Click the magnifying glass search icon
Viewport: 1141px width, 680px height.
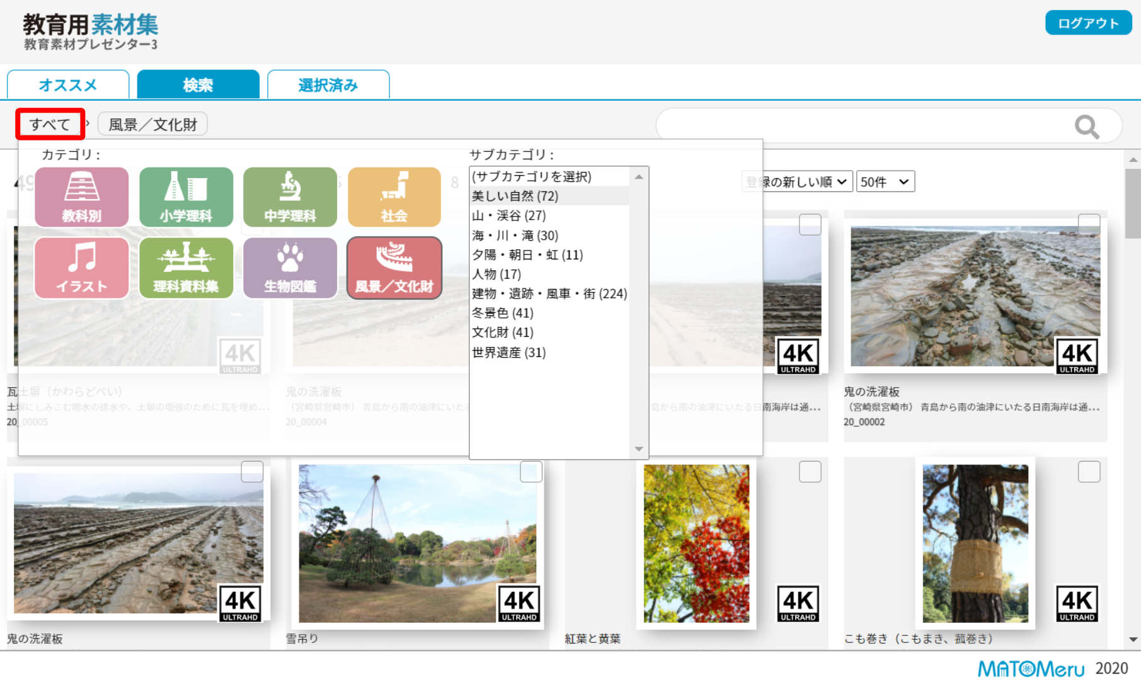tap(1087, 127)
